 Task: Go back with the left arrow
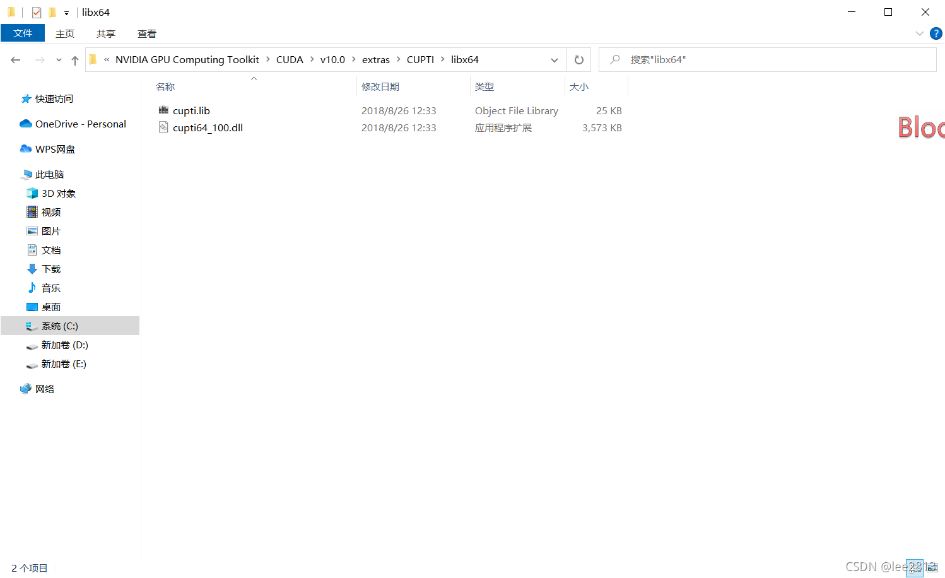tap(16, 60)
